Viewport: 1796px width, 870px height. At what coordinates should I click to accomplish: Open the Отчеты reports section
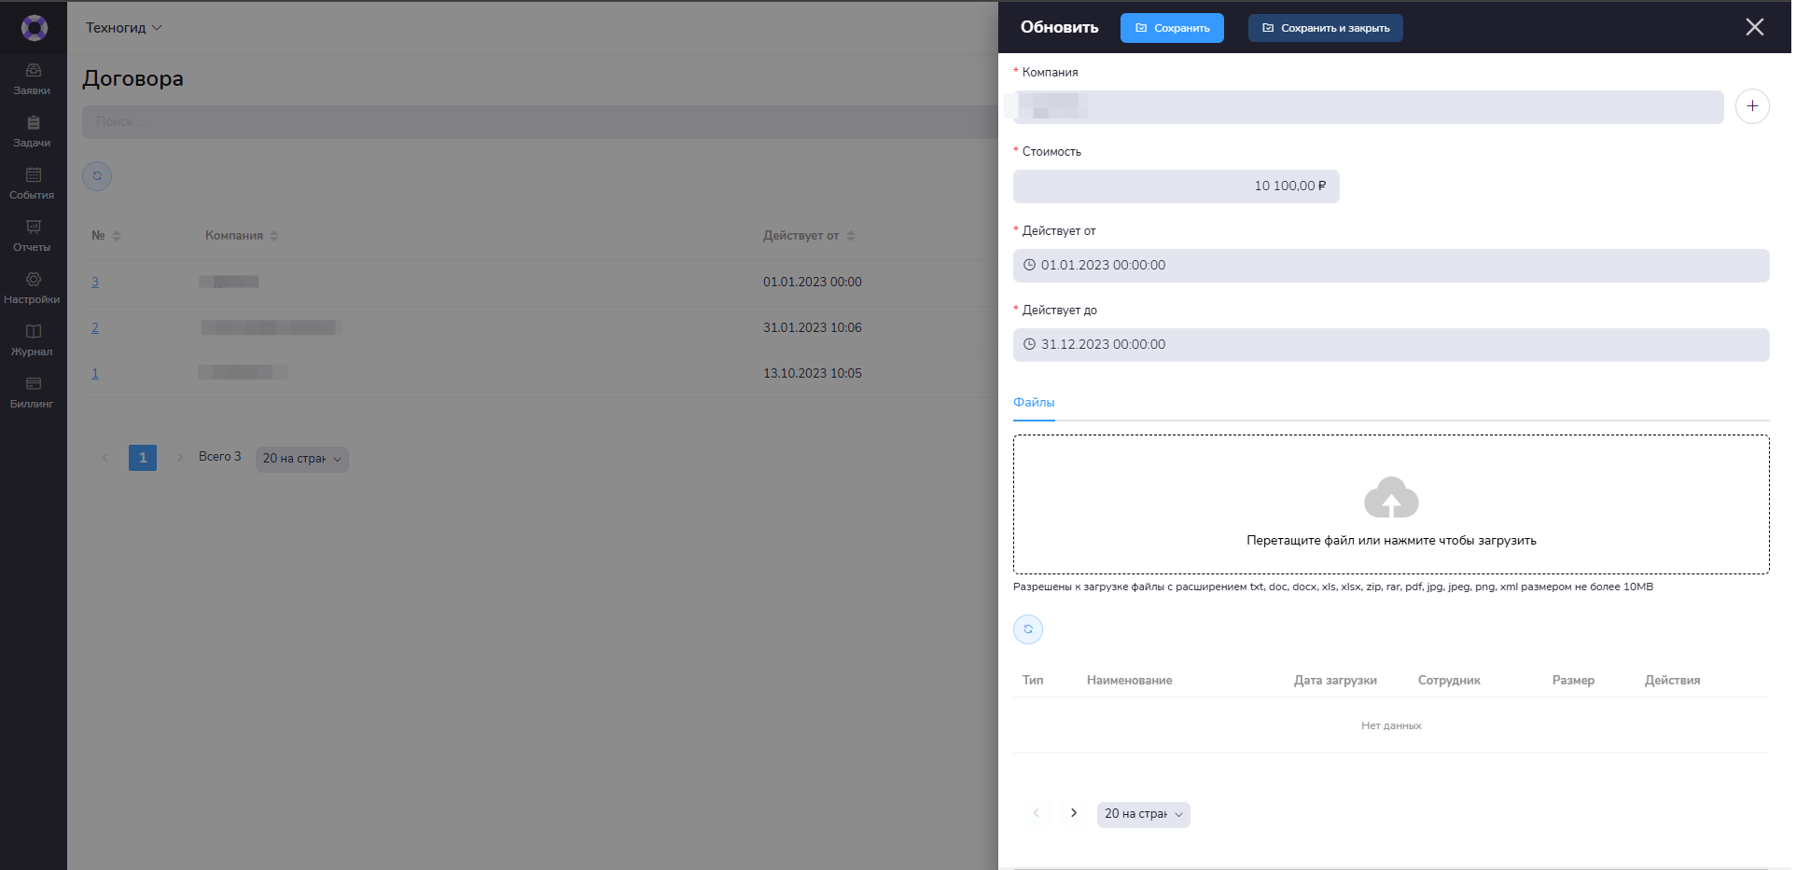coord(33,236)
